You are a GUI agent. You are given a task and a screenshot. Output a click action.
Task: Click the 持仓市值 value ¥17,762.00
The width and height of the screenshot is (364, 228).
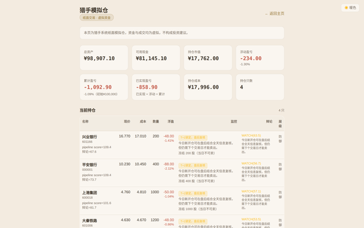click(x=203, y=58)
